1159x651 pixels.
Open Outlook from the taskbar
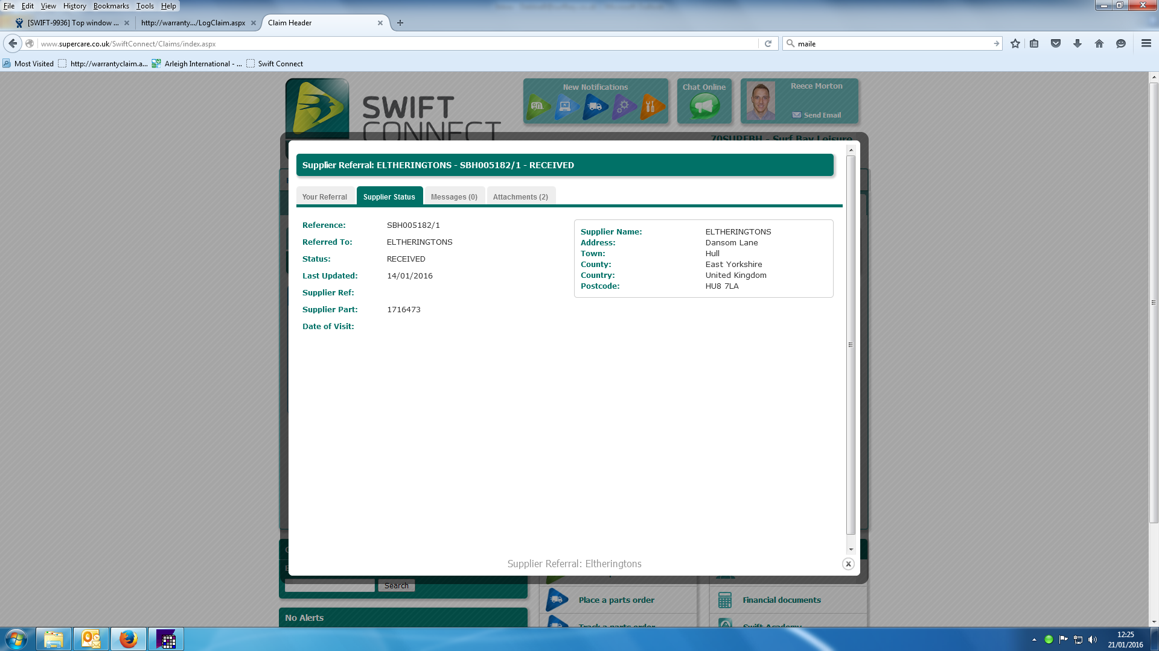coord(91,639)
